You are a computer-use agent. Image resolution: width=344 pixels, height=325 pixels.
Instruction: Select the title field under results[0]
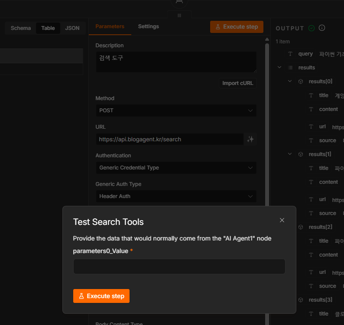click(x=324, y=95)
